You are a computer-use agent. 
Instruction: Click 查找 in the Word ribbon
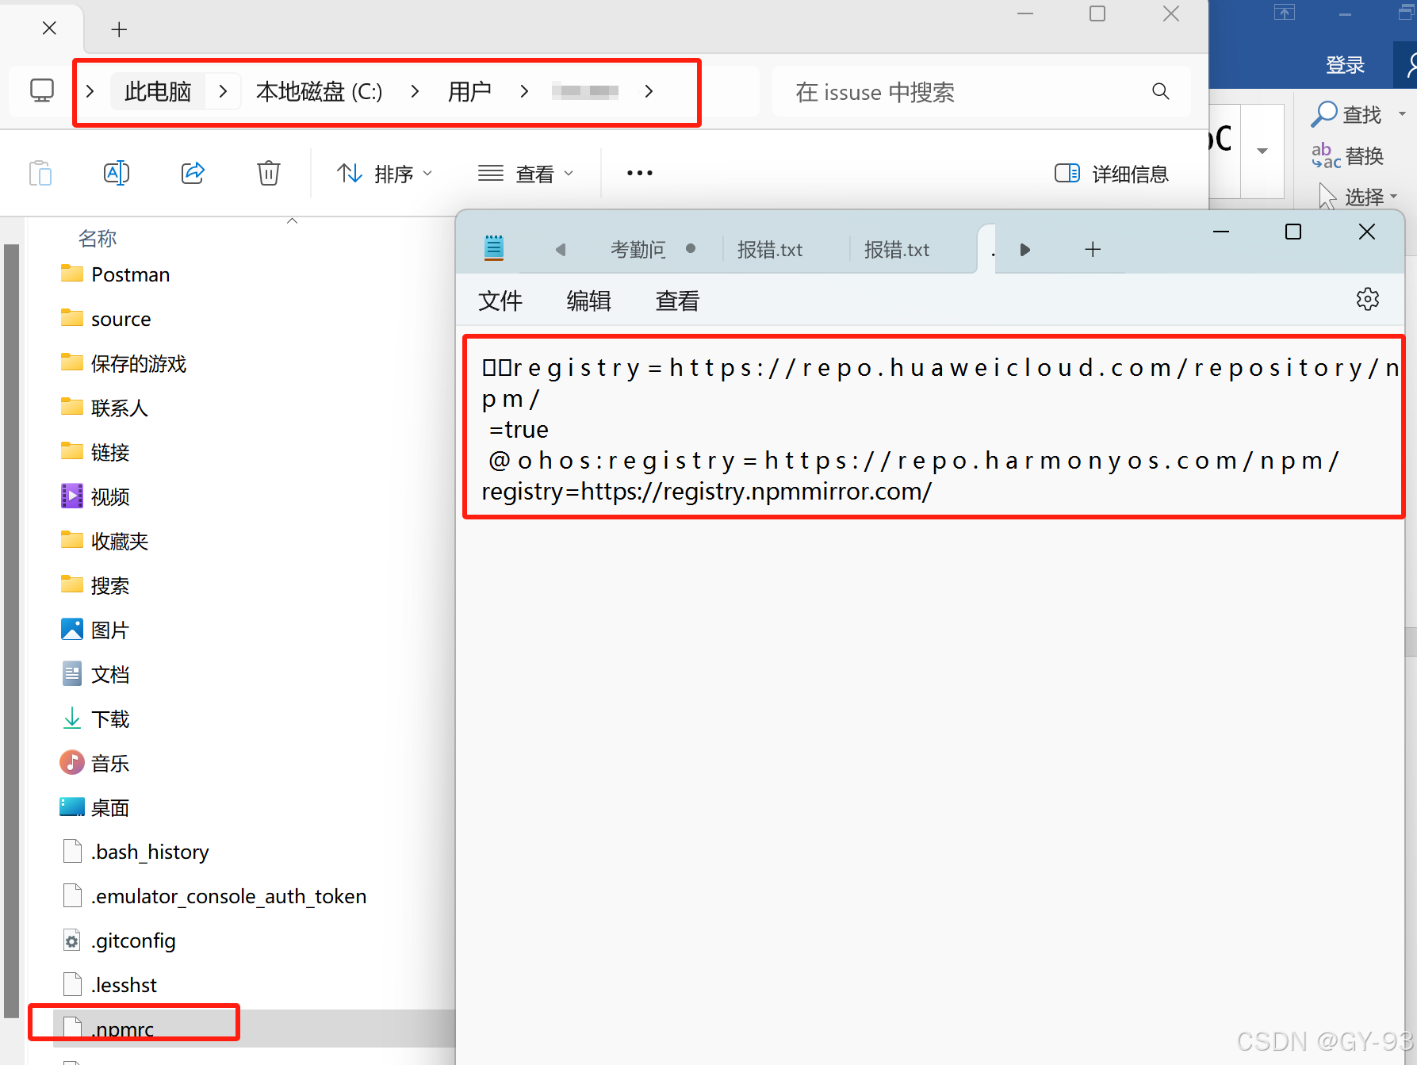(1346, 115)
